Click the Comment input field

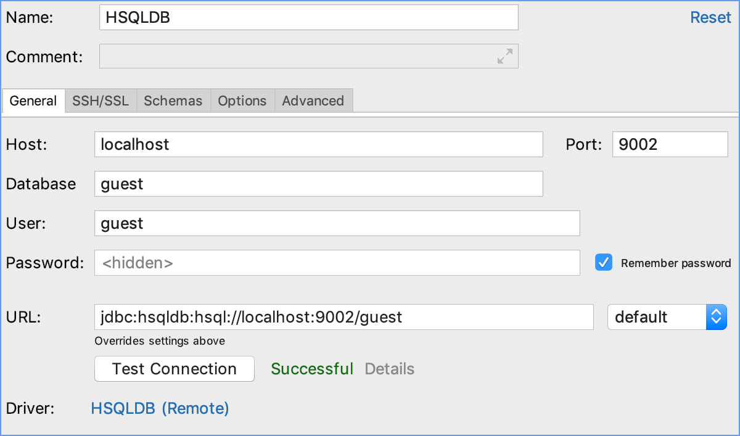[x=309, y=56]
